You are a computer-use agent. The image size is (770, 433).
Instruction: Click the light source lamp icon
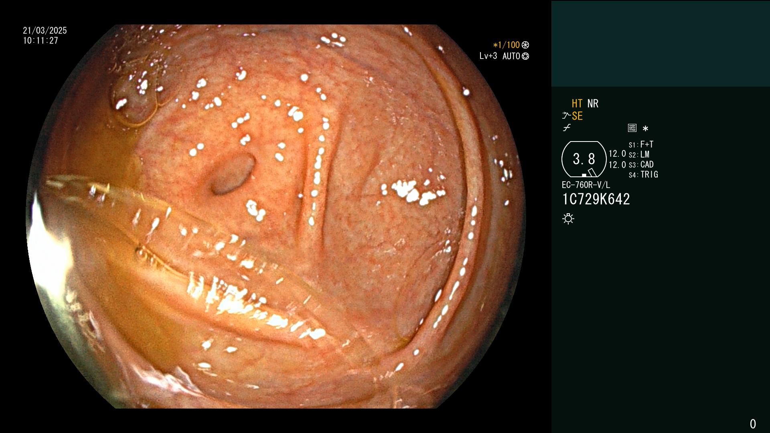[568, 219]
